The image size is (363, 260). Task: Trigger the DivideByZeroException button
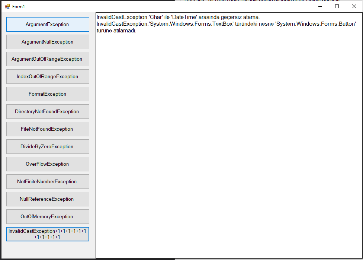point(48,146)
